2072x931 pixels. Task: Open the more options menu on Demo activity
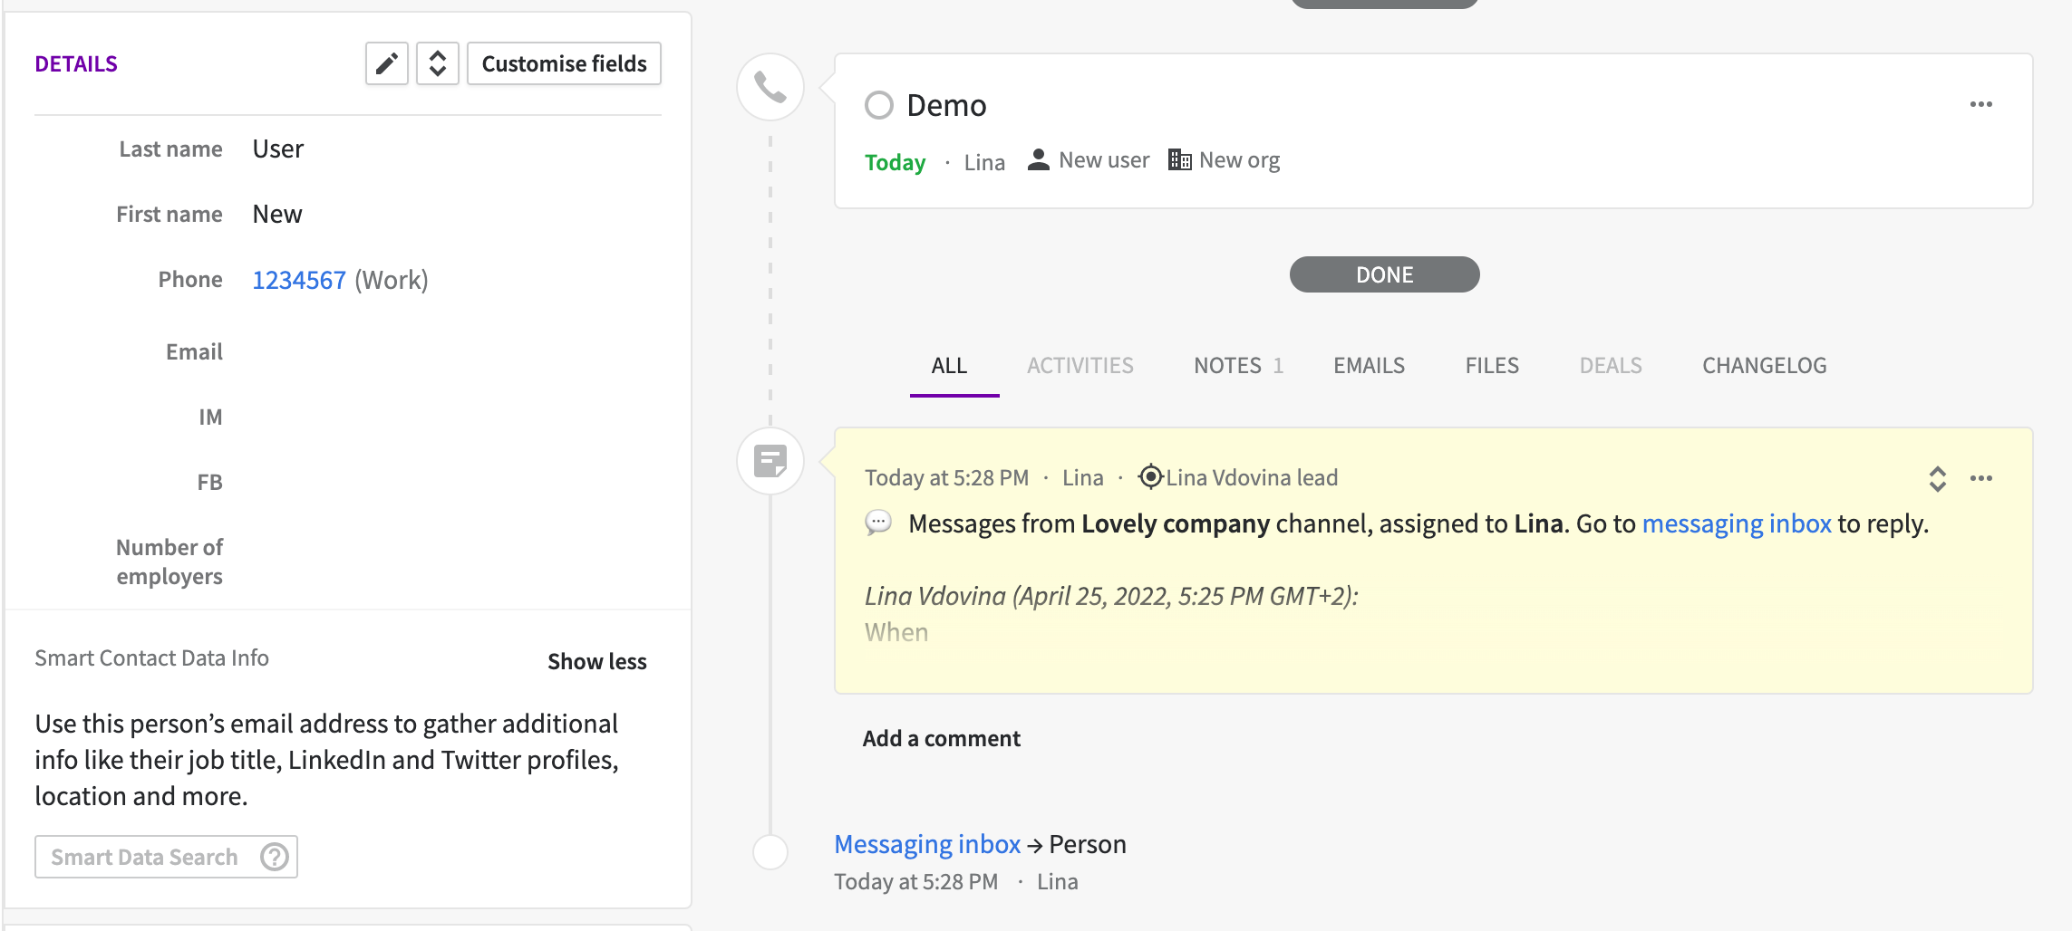pos(1981,104)
